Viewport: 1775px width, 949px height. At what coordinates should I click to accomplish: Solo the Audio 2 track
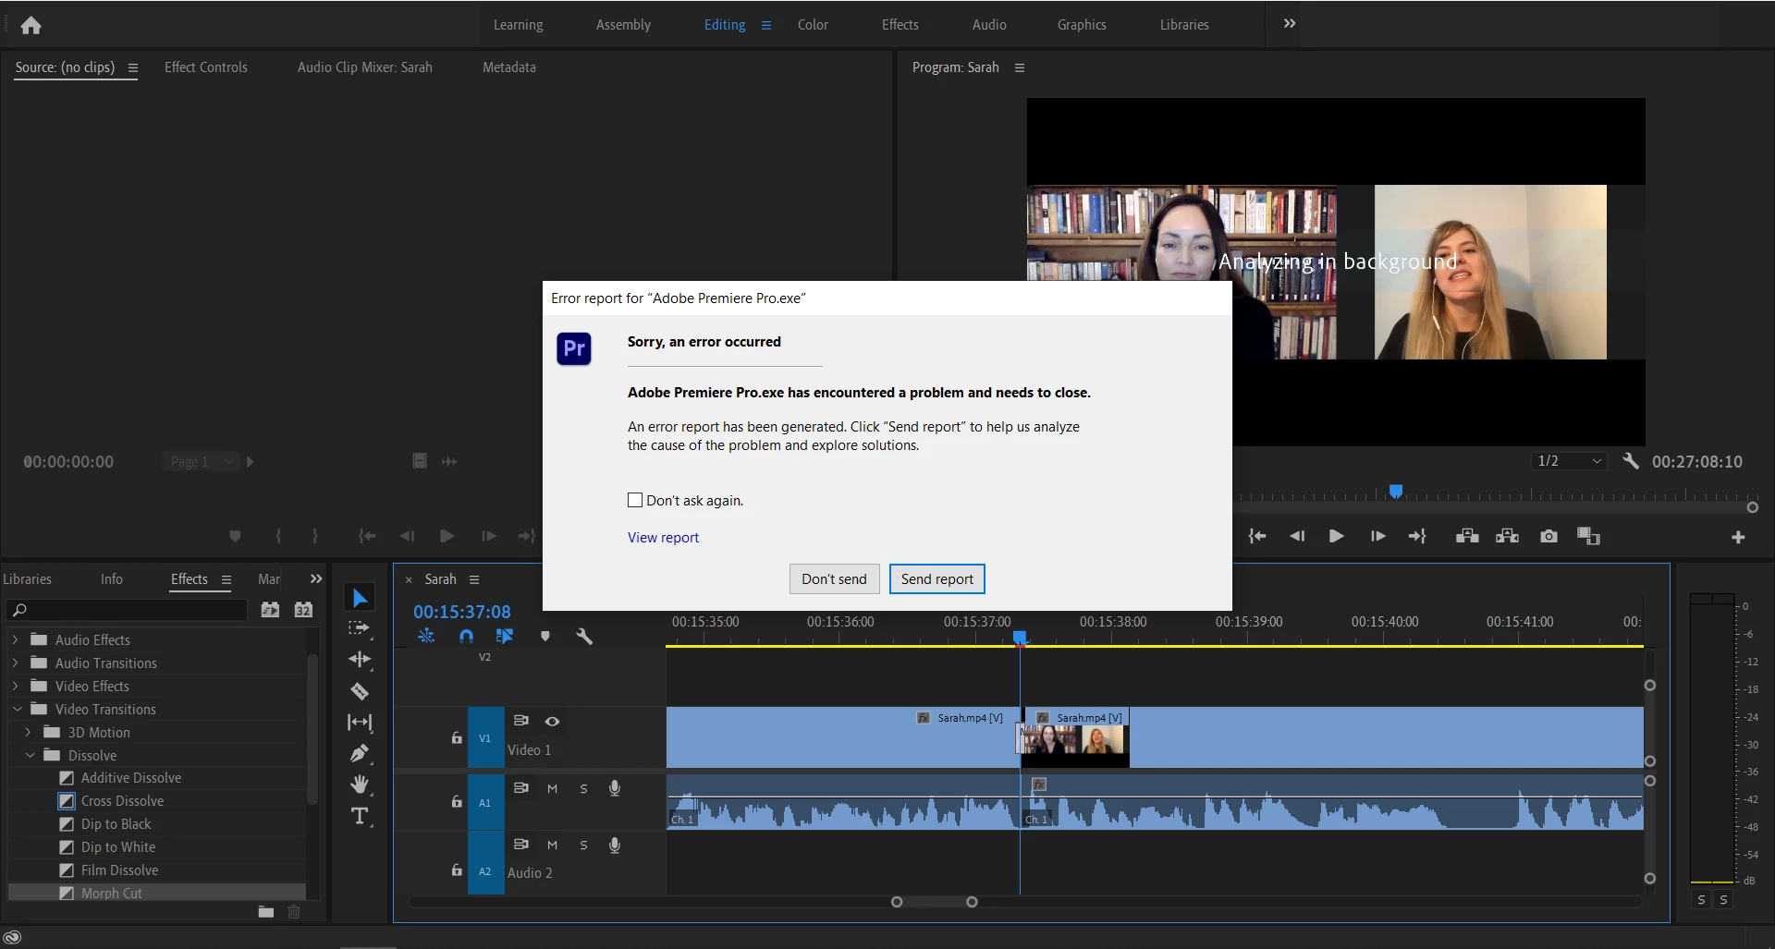click(x=583, y=846)
